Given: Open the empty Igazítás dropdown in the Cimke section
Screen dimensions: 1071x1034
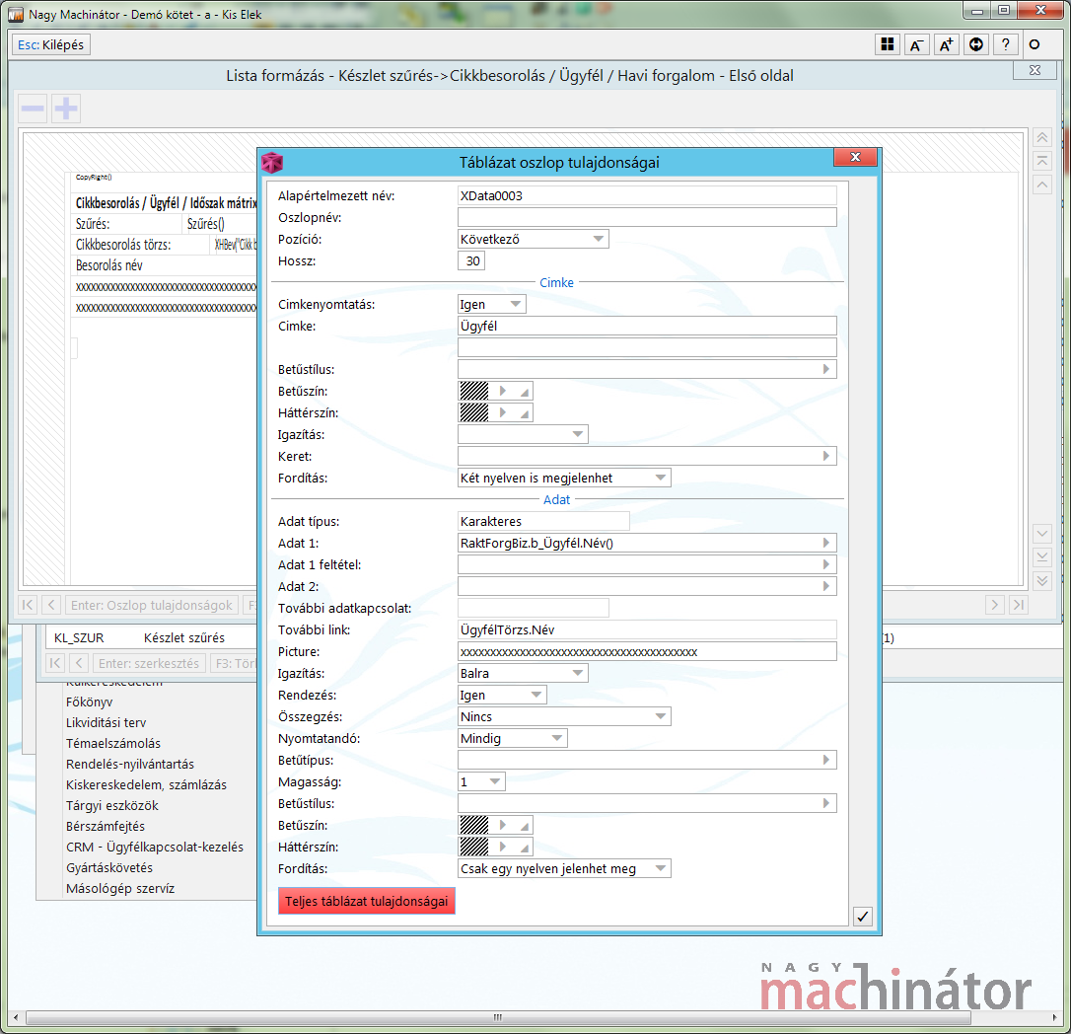Looking at the screenshot, I should pos(523,434).
